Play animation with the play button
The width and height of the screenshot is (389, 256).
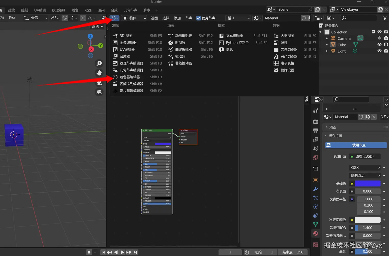point(122,252)
